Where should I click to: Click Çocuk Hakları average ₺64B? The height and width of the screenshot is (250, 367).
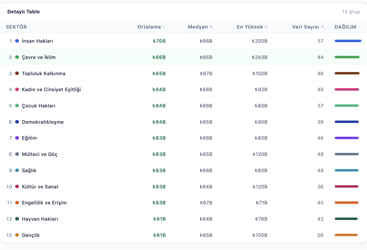coord(159,106)
